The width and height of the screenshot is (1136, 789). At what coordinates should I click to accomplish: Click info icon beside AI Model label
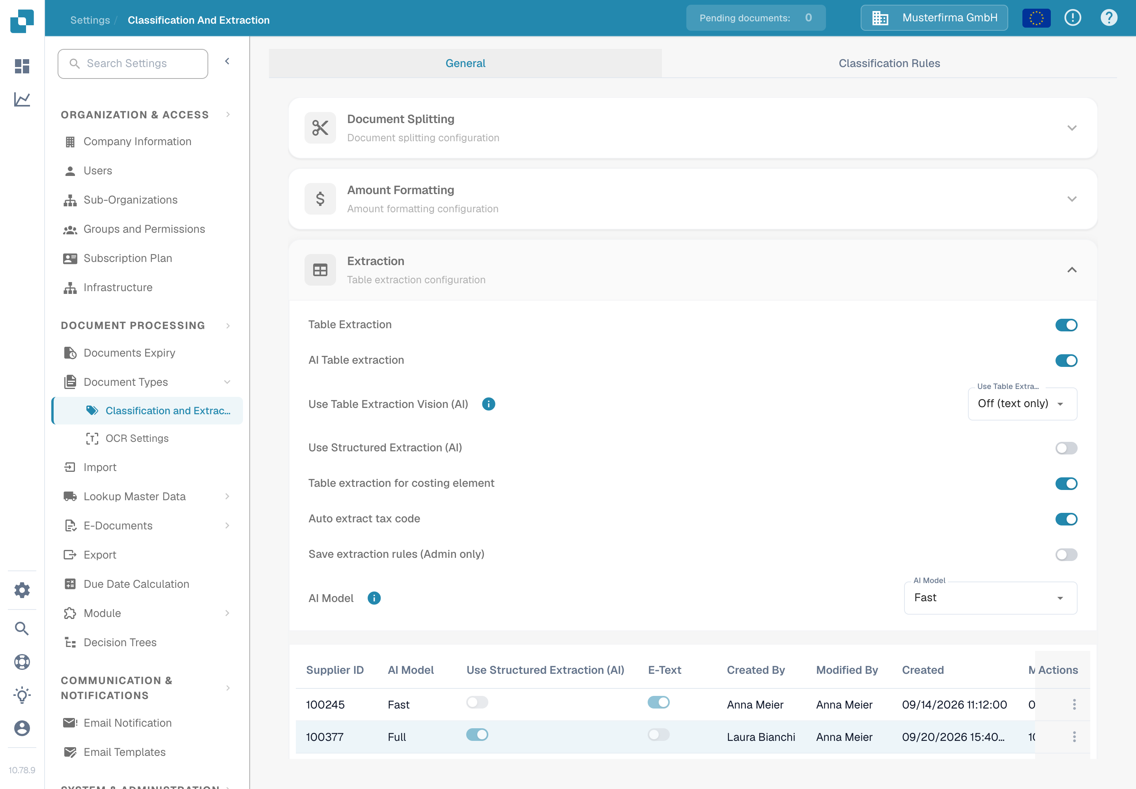(374, 598)
